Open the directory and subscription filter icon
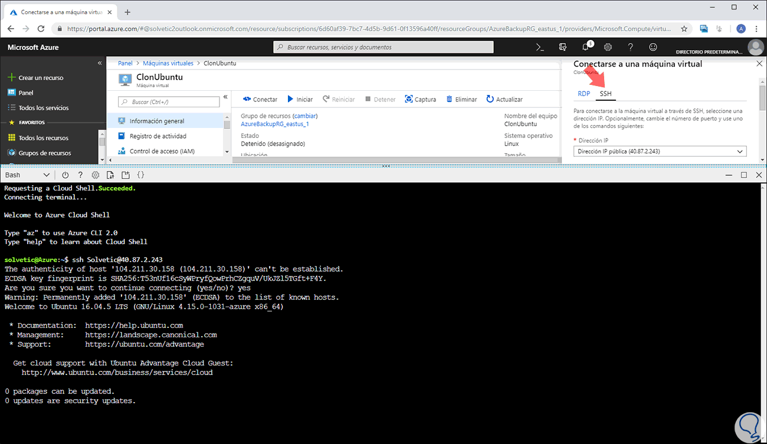The image size is (767, 444). (563, 47)
